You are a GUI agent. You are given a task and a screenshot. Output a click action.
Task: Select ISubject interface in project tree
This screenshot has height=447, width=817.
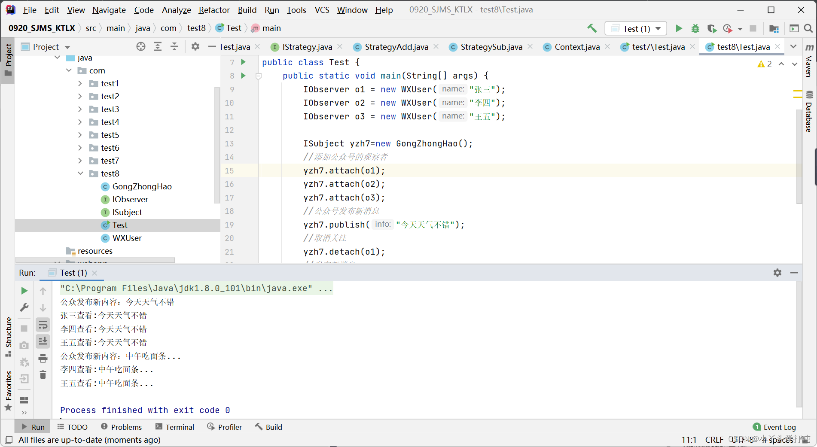(127, 212)
